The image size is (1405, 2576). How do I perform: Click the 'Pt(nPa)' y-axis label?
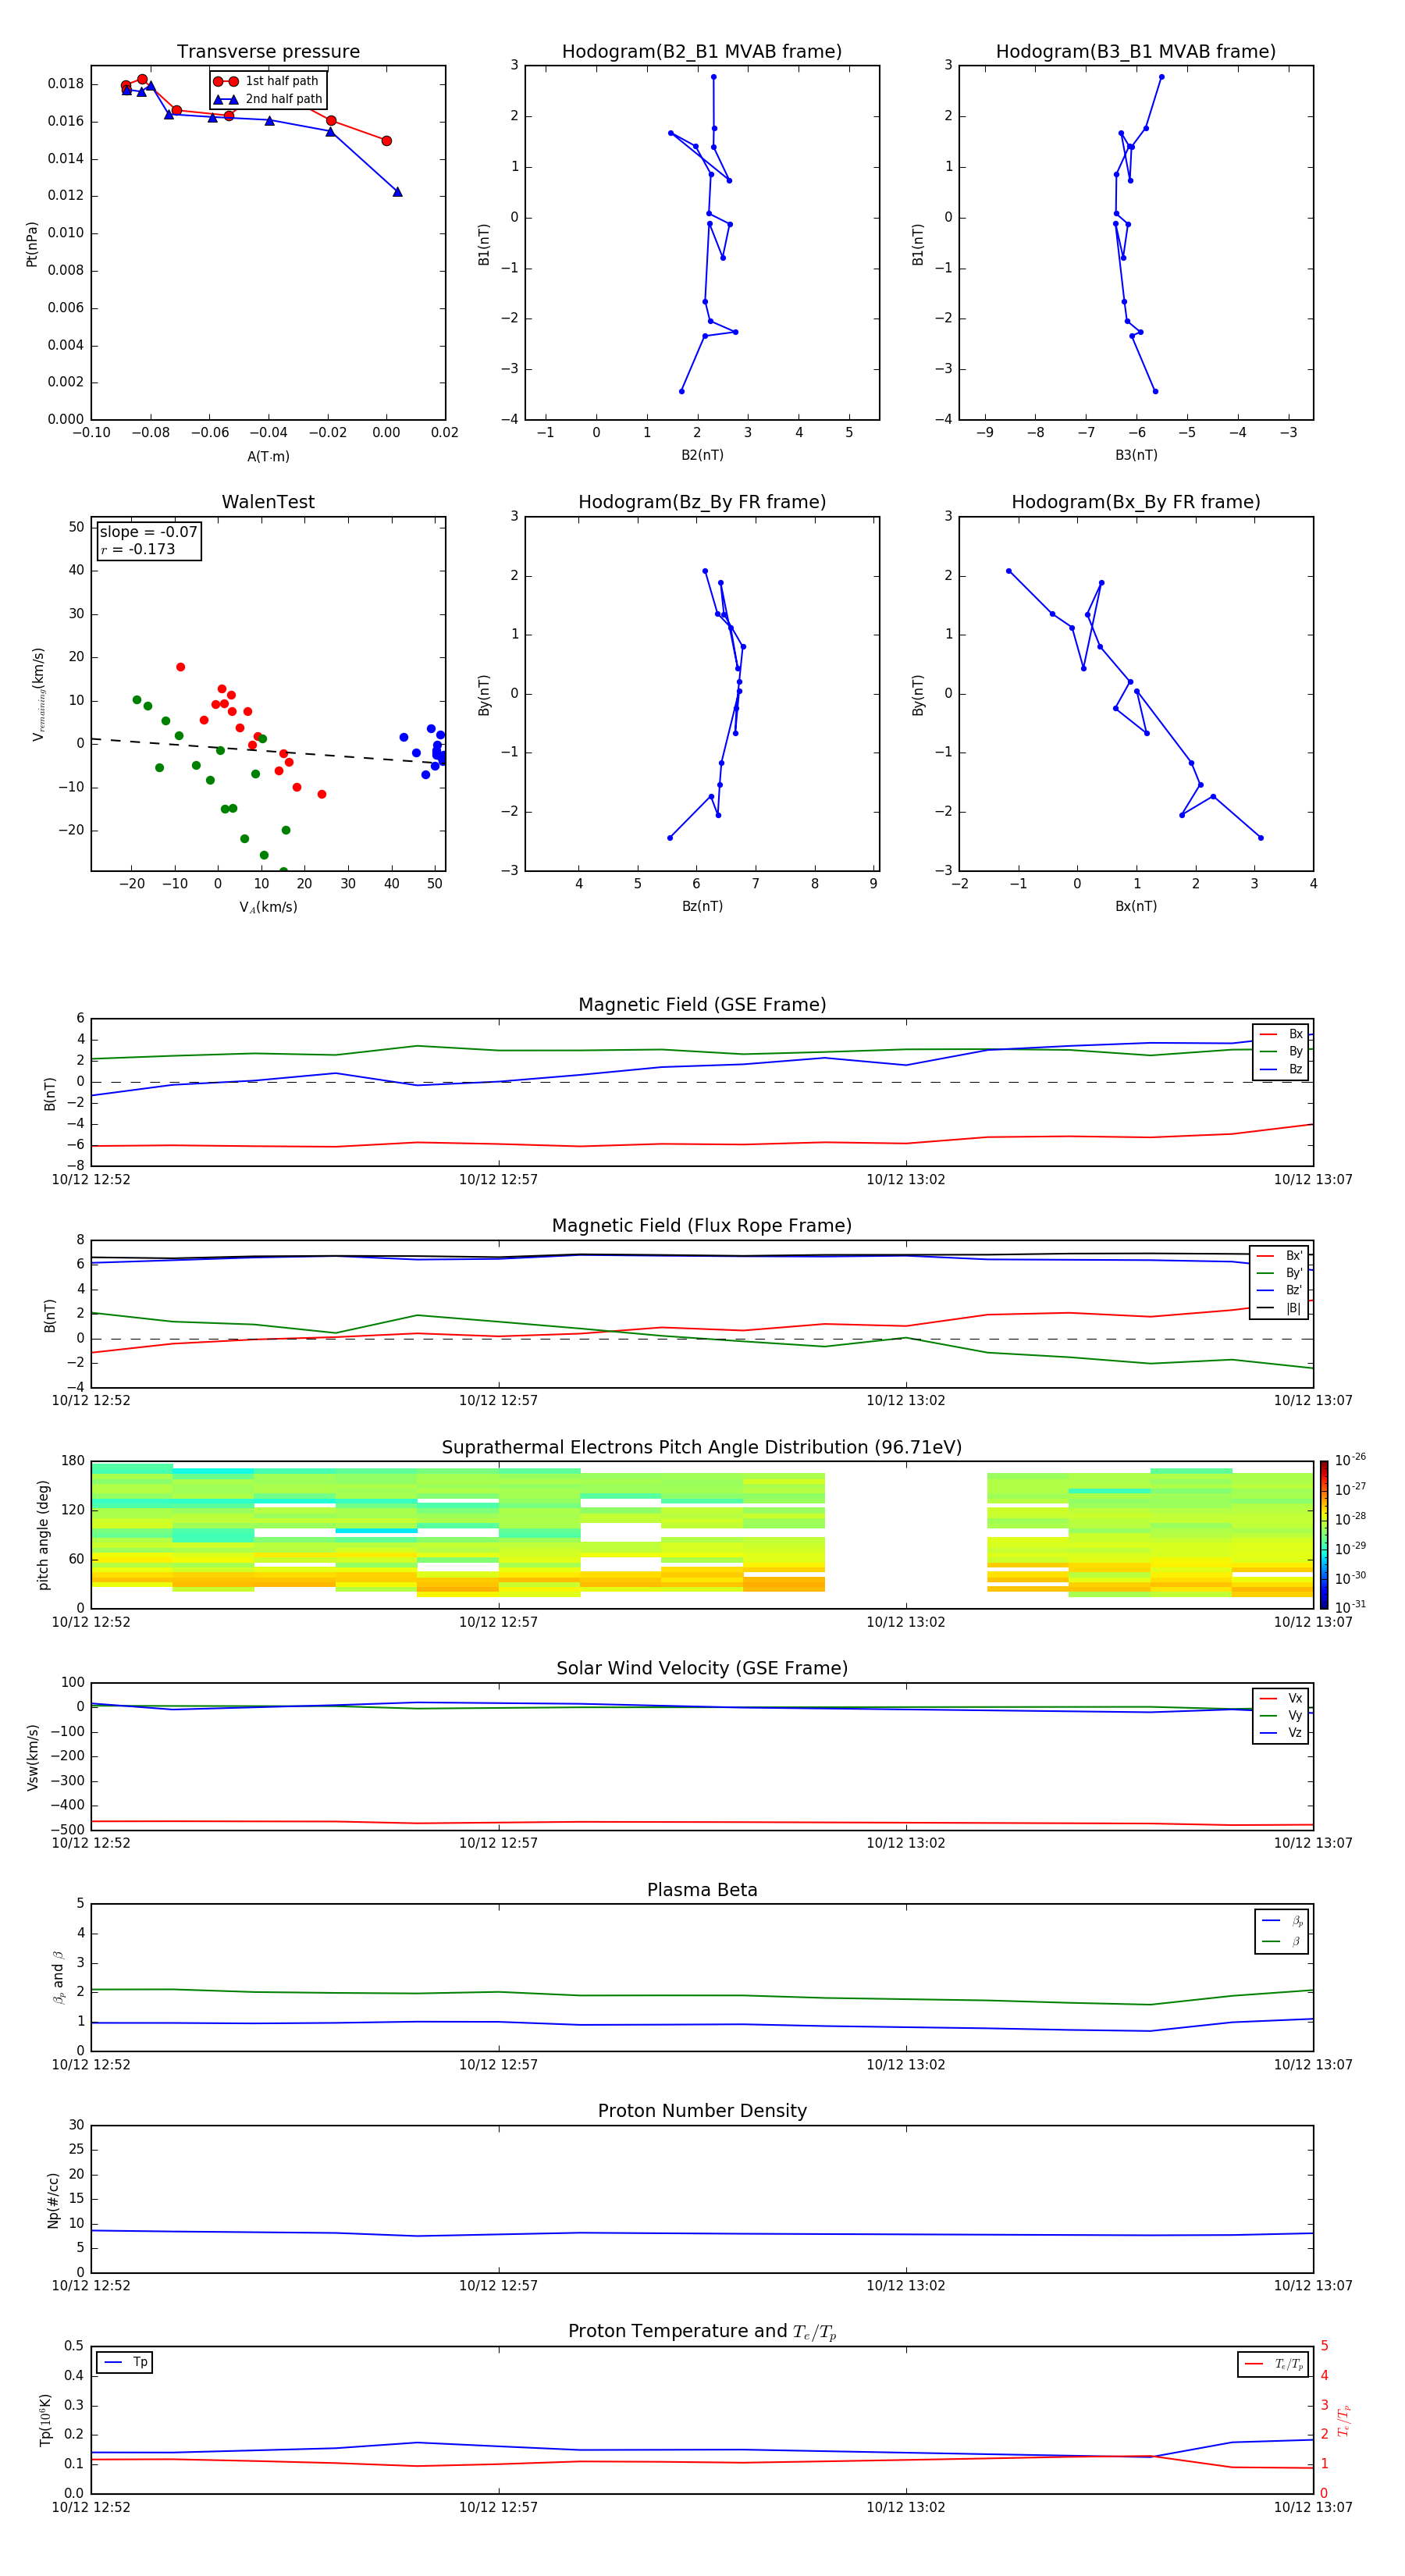[32, 244]
